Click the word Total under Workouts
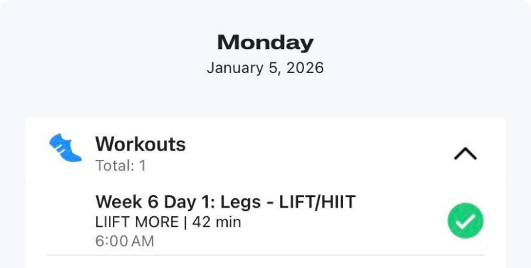This screenshot has width=531, height=268. click(x=113, y=166)
